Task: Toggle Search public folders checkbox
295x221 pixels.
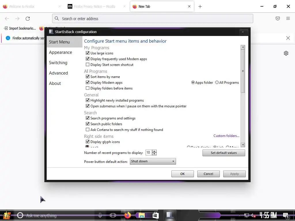Action: [x=88, y=124]
